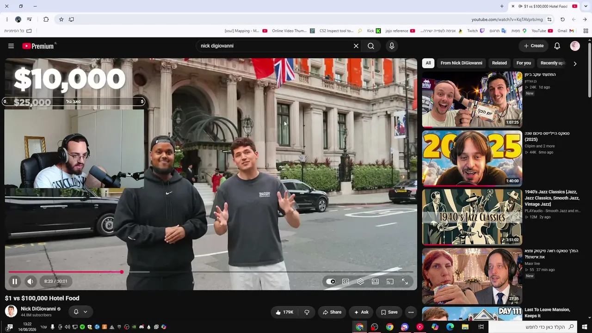Reload the page
The image size is (592, 333).
(x=562, y=19)
